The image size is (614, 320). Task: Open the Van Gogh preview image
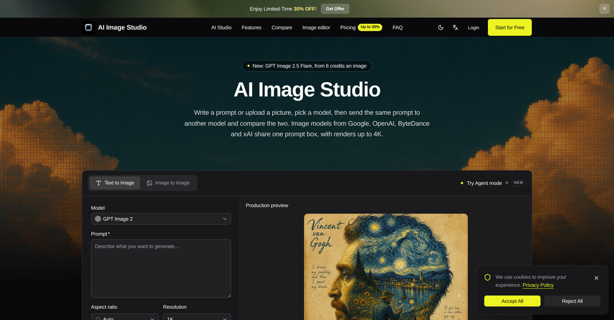pos(386,267)
